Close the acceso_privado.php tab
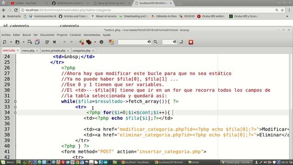Viewport: 293px width, 165px height. pyautogui.click(x=68, y=50)
